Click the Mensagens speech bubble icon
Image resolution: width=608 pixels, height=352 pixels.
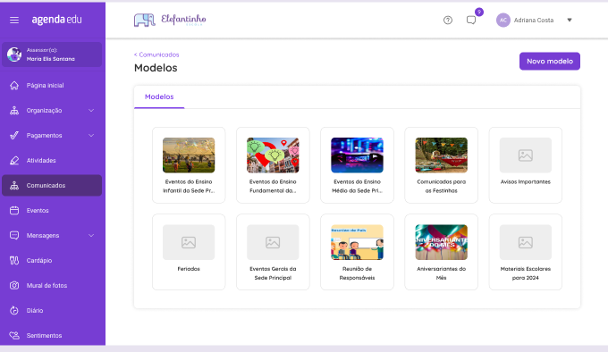click(14, 236)
